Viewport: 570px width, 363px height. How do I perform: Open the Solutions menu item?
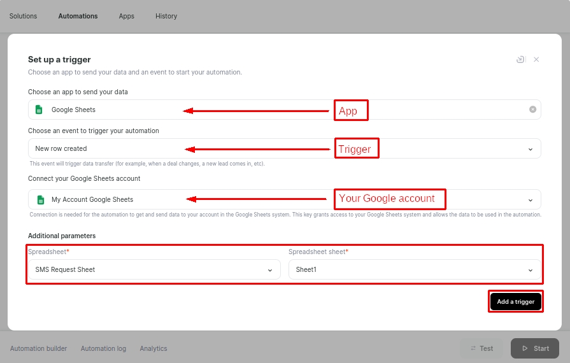tap(23, 16)
